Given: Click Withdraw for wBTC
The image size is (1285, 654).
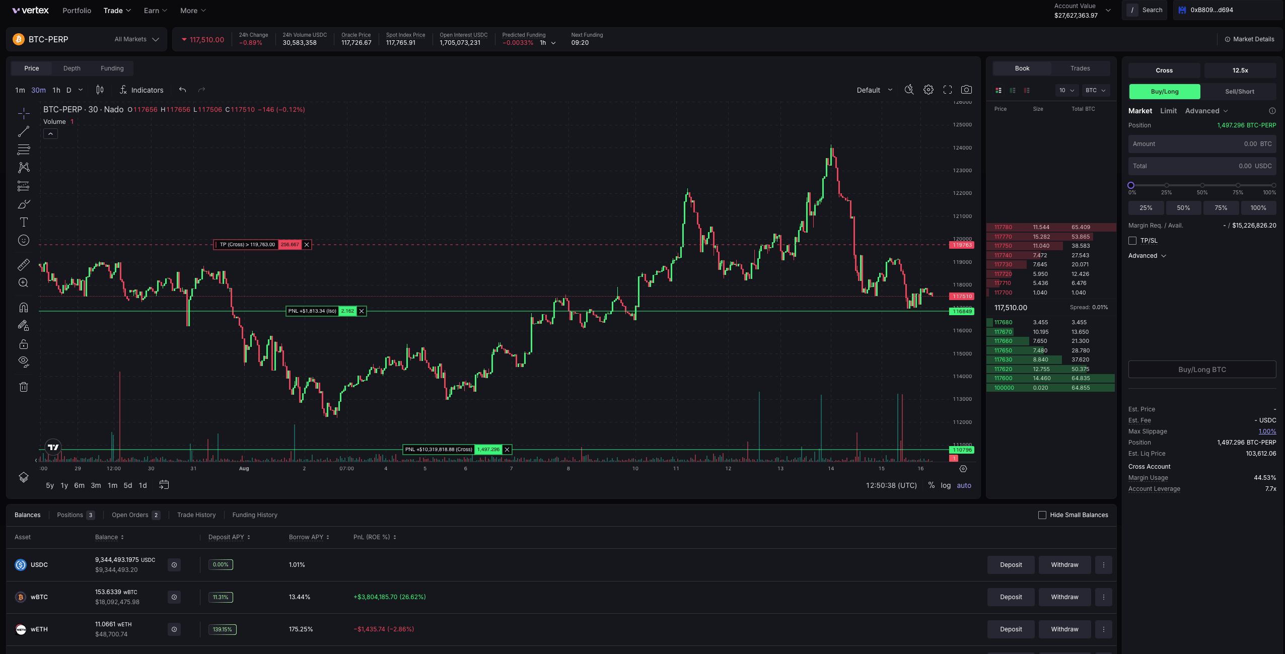Looking at the screenshot, I should (x=1064, y=597).
